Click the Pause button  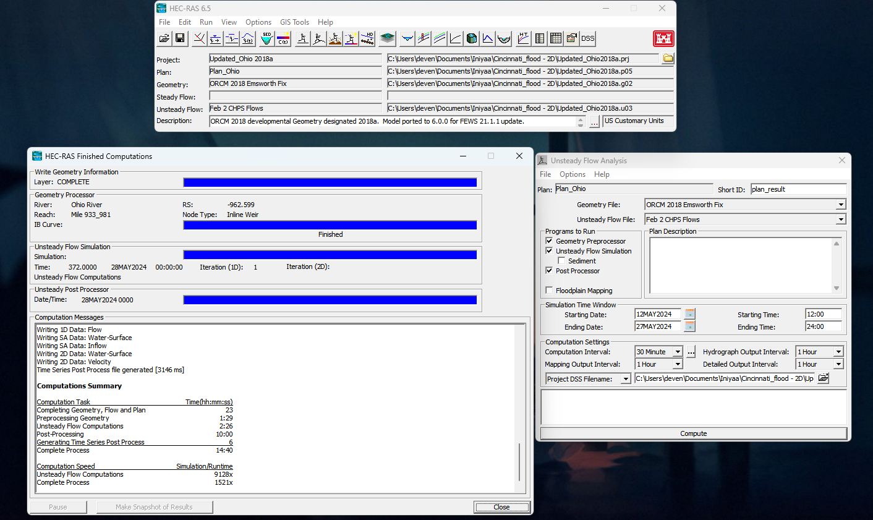tap(58, 507)
